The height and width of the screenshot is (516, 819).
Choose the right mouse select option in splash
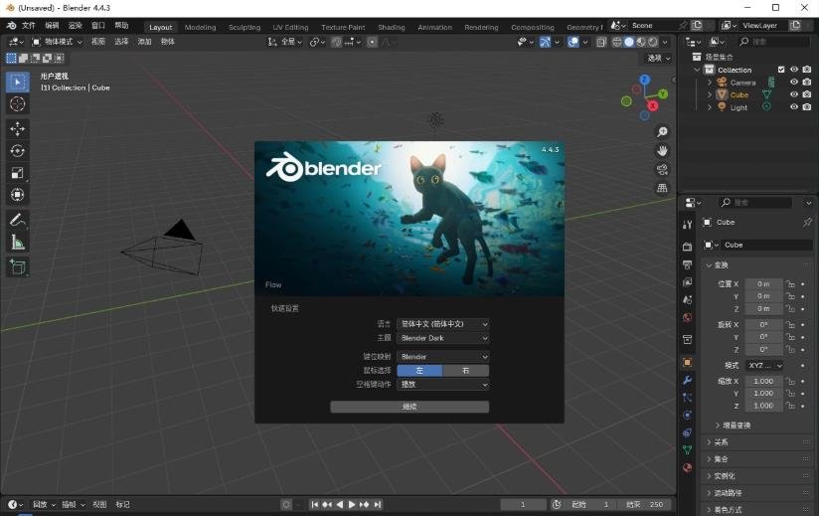pos(466,370)
